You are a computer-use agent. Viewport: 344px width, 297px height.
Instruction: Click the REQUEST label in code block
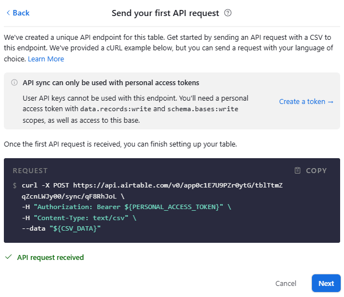(30, 171)
